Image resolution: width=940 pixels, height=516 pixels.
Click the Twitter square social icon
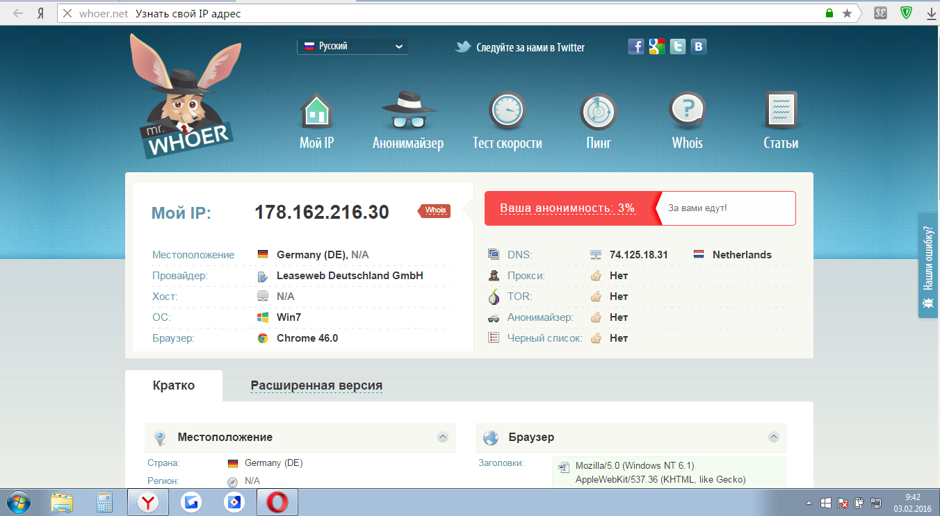[678, 47]
